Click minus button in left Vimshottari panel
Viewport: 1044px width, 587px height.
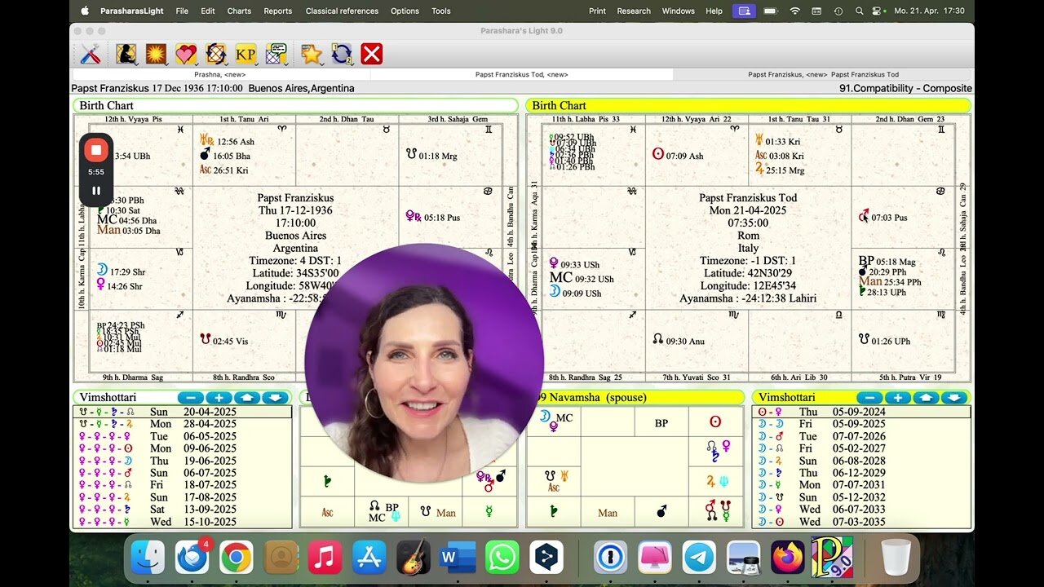(190, 398)
